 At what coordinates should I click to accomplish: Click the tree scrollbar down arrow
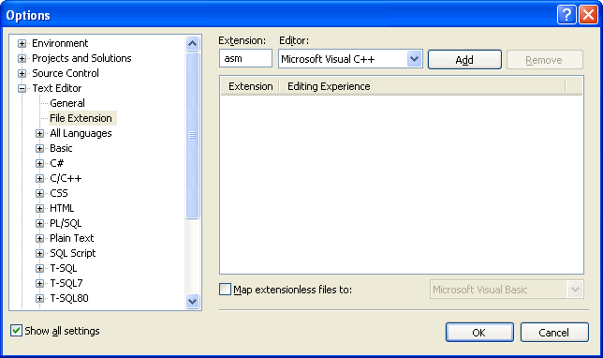click(192, 301)
